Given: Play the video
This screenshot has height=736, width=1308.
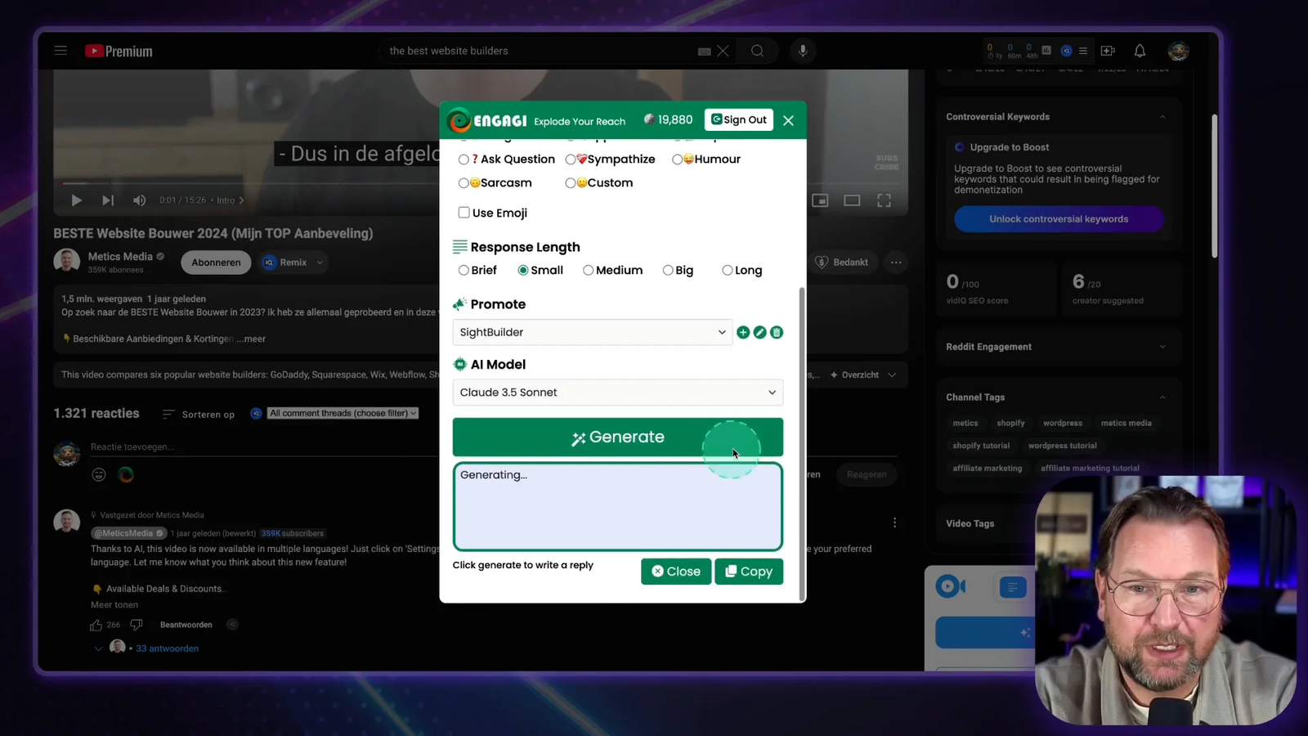Looking at the screenshot, I should (x=76, y=200).
